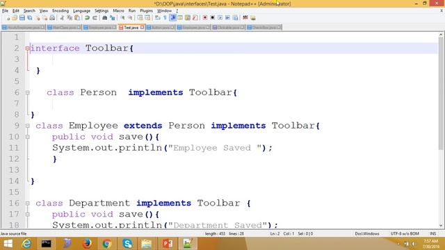Click the UTF-8 w/o BOM status entry

coord(405,233)
